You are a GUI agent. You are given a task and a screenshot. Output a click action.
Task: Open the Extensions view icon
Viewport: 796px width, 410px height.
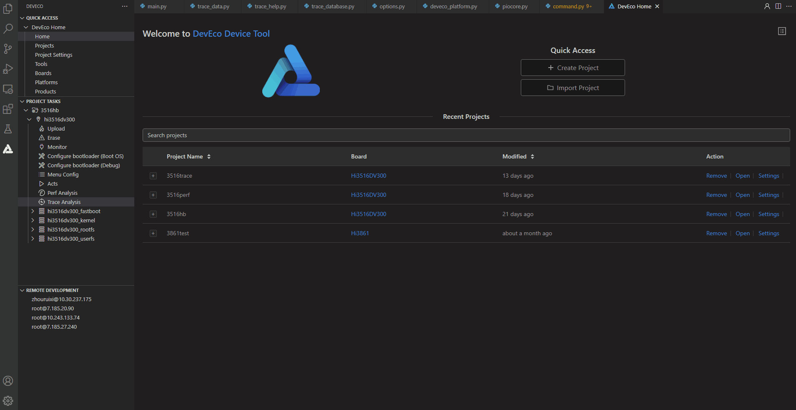(8, 109)
